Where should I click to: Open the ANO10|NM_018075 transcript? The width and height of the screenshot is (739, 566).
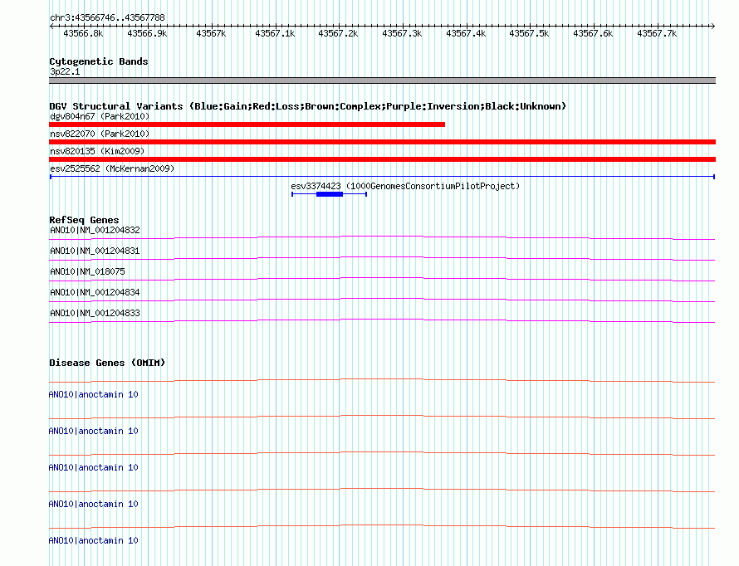click(88, 271)
